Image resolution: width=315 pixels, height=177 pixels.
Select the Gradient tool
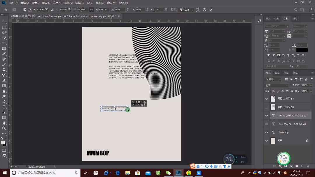tap(4, 86)
